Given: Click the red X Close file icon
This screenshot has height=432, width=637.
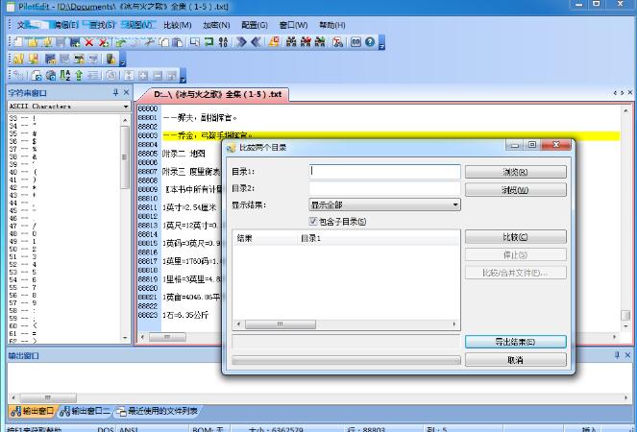Looking at the screenshot, I should [x=89, y=42].
